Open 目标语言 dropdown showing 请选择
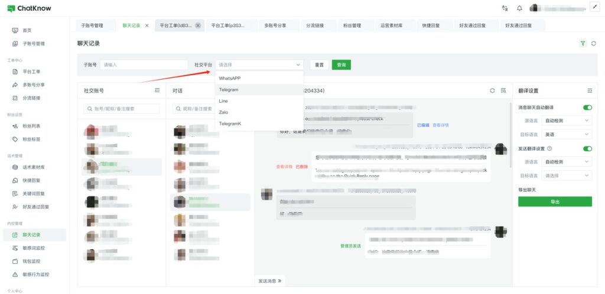The width and height of the screenshot is (605, 294). 567,176
